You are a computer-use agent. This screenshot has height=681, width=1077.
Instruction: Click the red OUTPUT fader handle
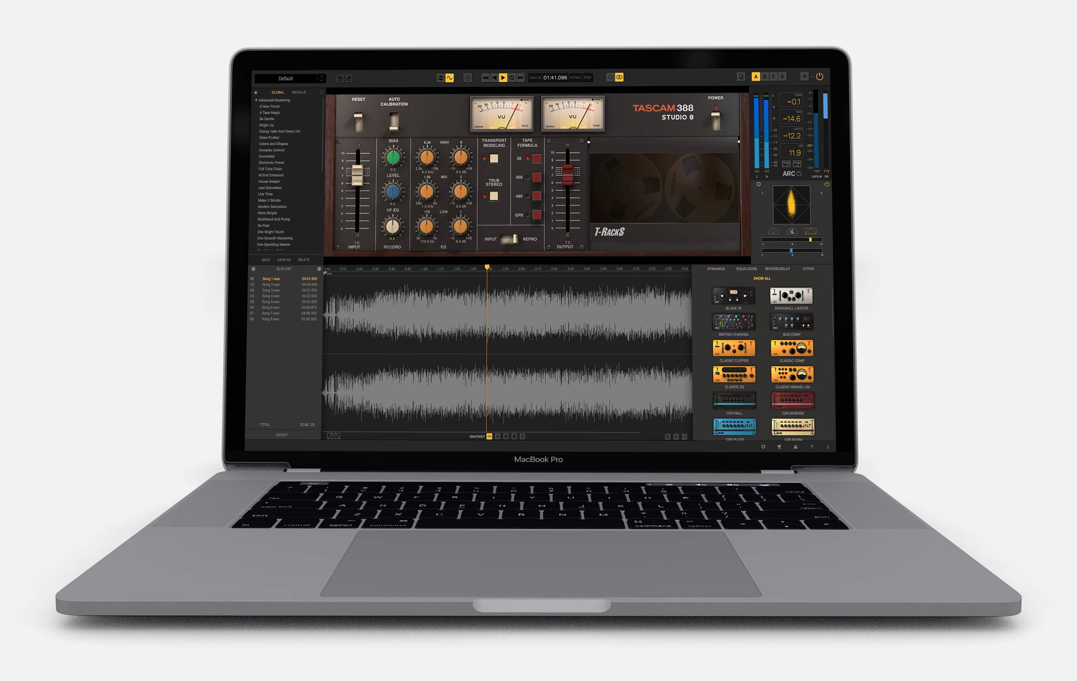tap(567, 175)
